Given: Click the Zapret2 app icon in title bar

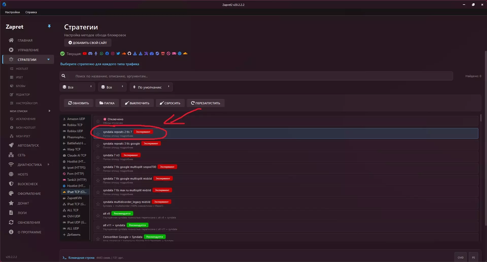Looking at the screenshot, I should tap(4, 5).
